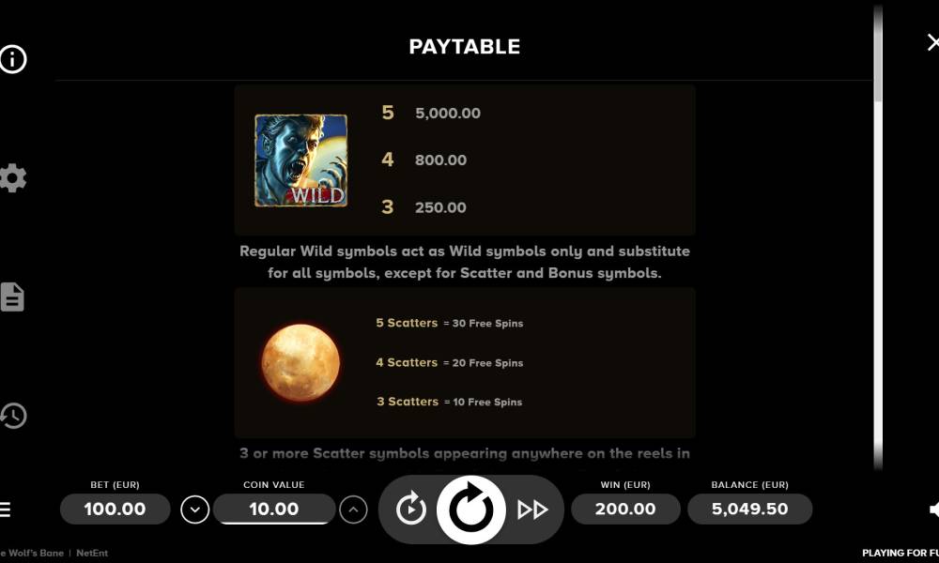
Task: Open the info icon in sidebar
Action: [12, 59]
